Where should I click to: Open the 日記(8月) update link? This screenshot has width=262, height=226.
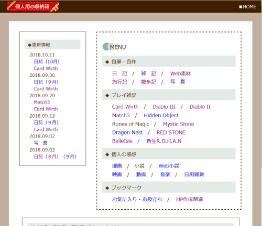[x=46, y=157]
